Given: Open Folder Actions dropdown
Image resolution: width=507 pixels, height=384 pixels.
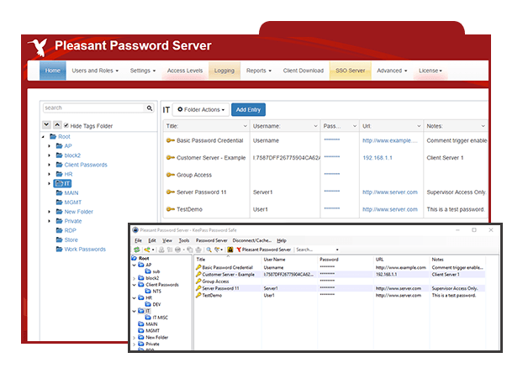Looking at the screenshot, I should (x=201, y=109).
